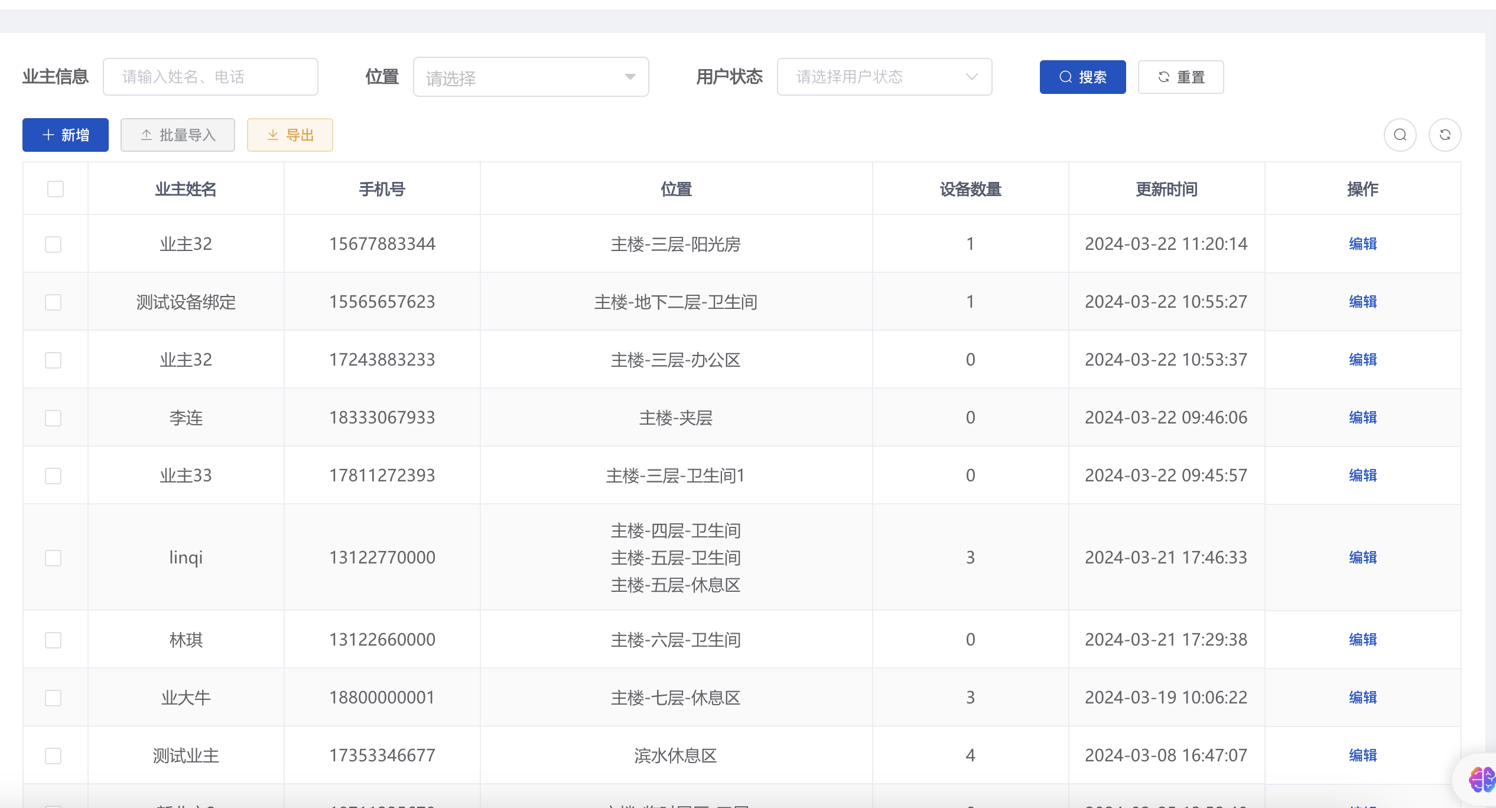1496x808 pixels.
Task: Click phone number 13122770000
Action: [382, 558]
